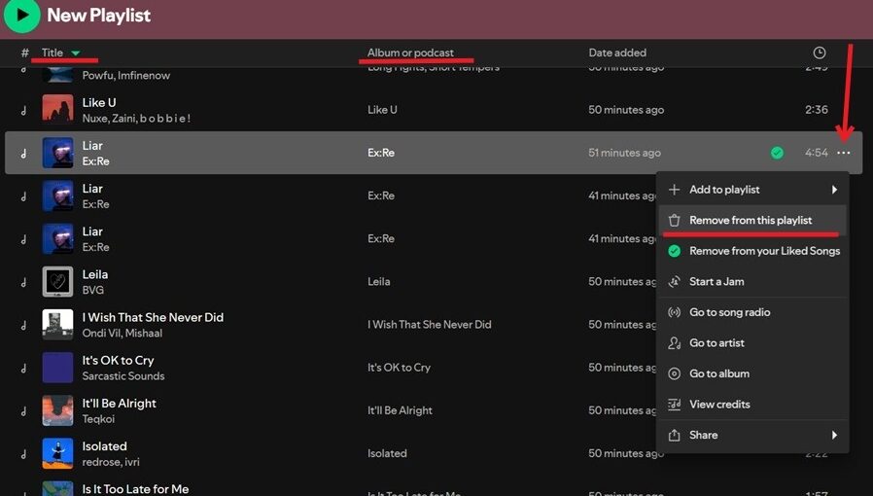Click the It'll Be Alright cover art
This screenshot has height=496, width=873.
click(x=58, y=409)
